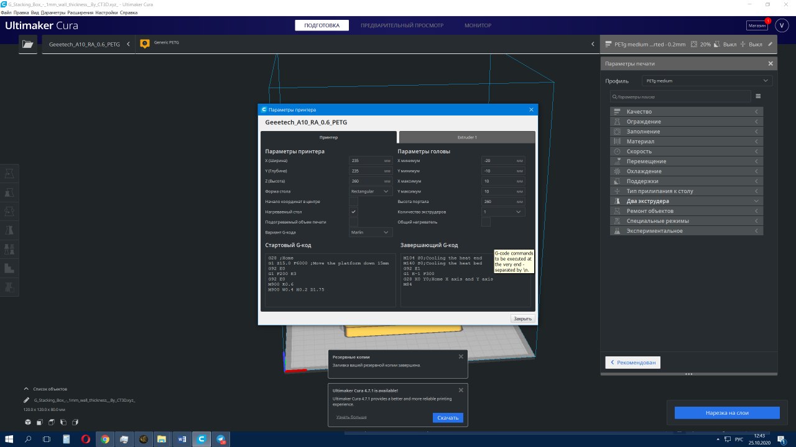
Task: Expand the Поддержки settings category
Action: tap(686, 181)
